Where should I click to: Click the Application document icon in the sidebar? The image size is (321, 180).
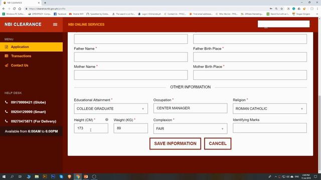[7, 47]
